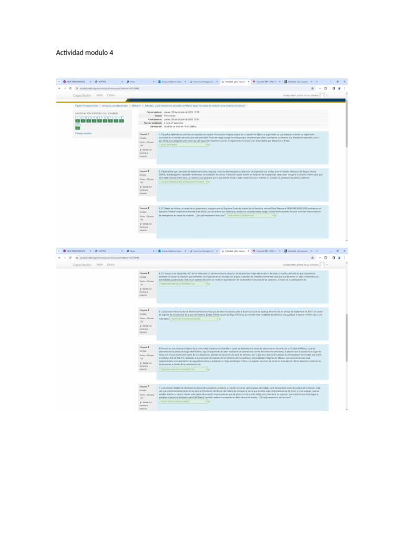The width and height of the screenshot is (404, 539).
Task: Open Pregunta 3 dropdown Controversia Constitucional
Action: click(250, 215)
